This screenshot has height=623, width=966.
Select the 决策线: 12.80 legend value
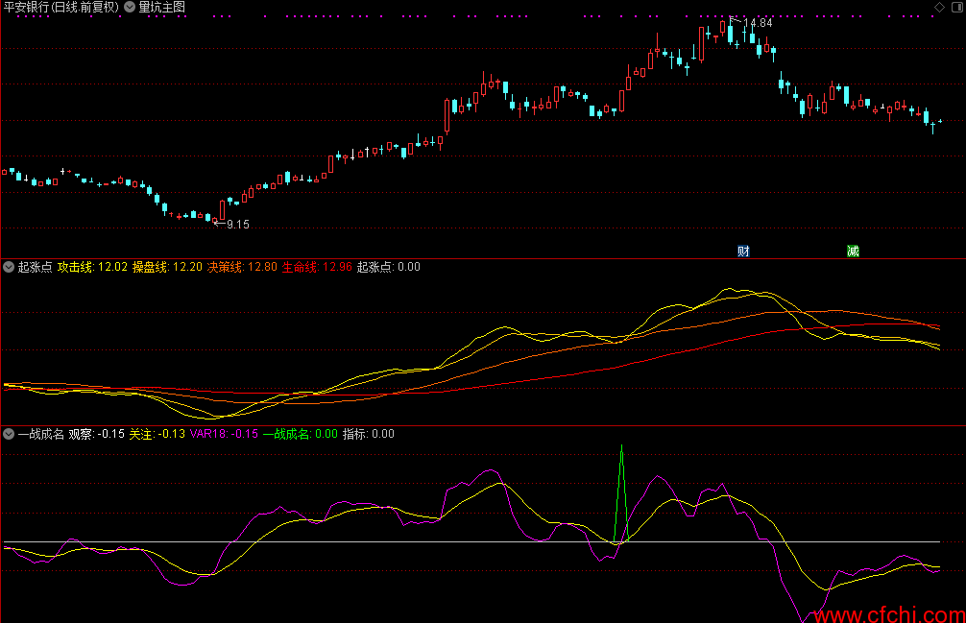(242, 267)
